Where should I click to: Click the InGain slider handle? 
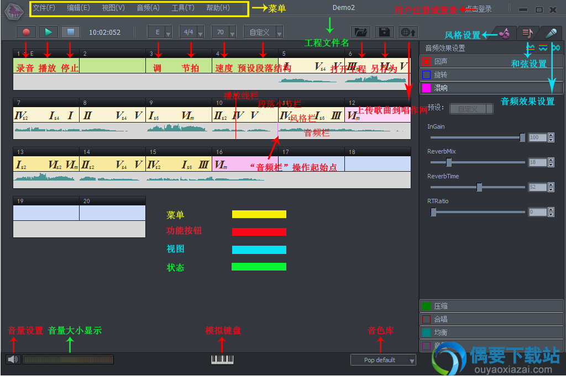tap(522, 137)
